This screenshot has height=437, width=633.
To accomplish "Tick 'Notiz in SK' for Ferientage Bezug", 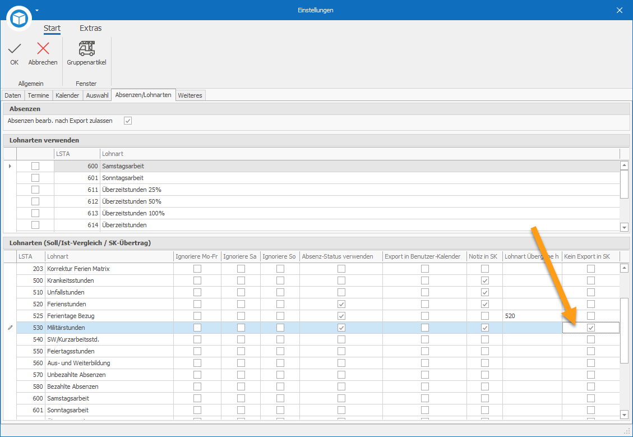I will coord(485,316).
